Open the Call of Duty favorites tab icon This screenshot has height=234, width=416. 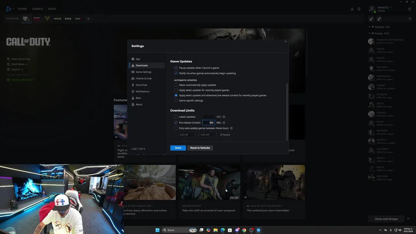tap(26, 19)
